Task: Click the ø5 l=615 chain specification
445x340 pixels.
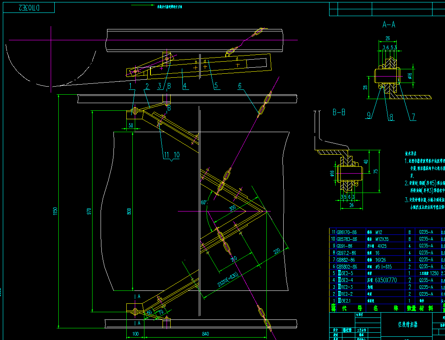Action: pyautogui.click(x=383, y=267)
